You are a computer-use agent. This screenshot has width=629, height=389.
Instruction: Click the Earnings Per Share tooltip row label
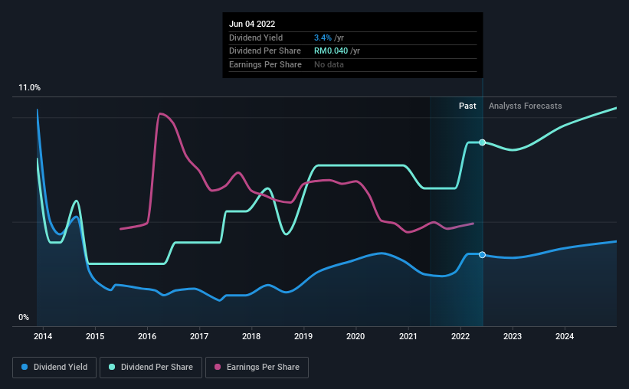[x=265, y=64]
